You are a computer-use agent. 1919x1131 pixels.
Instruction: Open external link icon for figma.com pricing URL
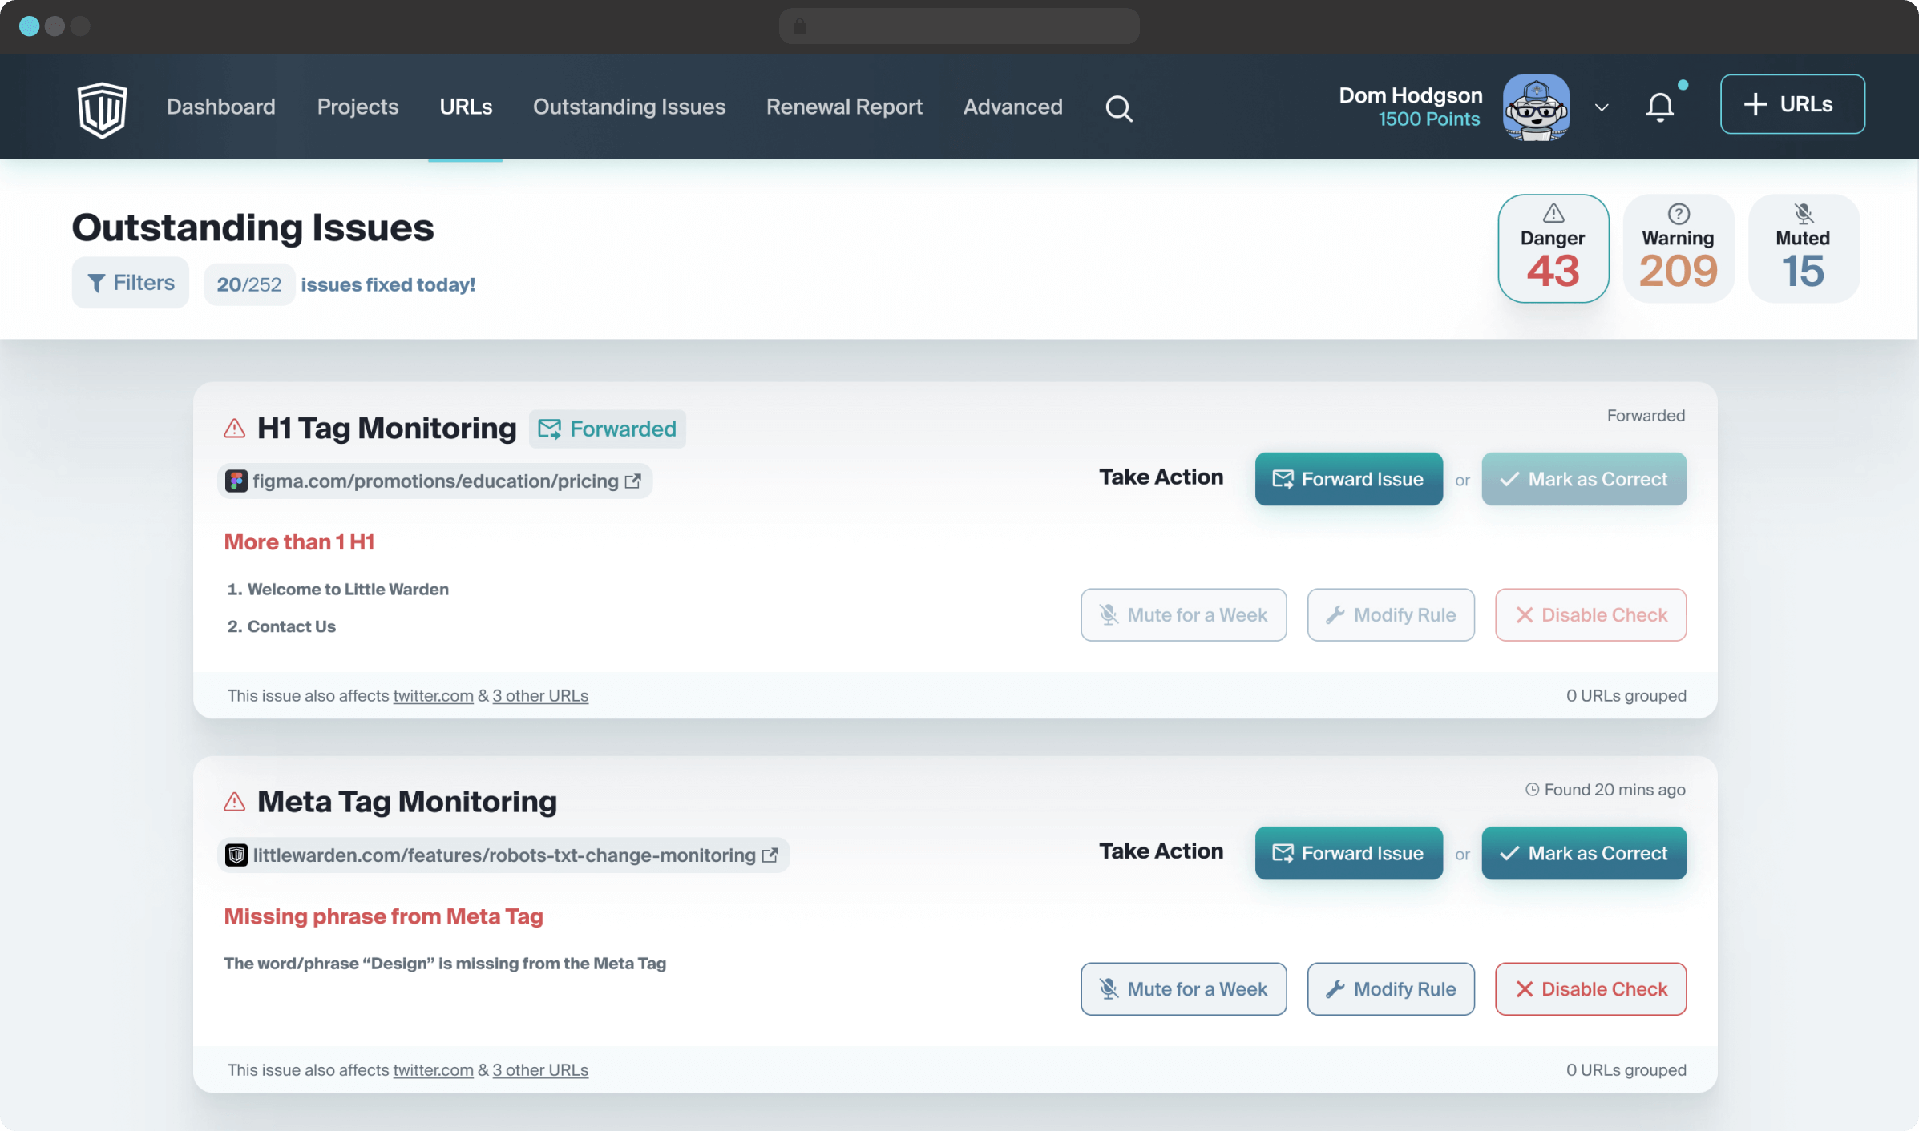pos(632,481)
